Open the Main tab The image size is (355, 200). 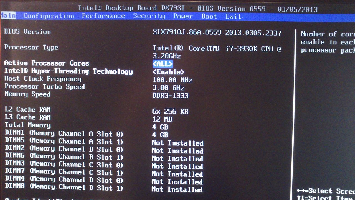coord(8,16)
